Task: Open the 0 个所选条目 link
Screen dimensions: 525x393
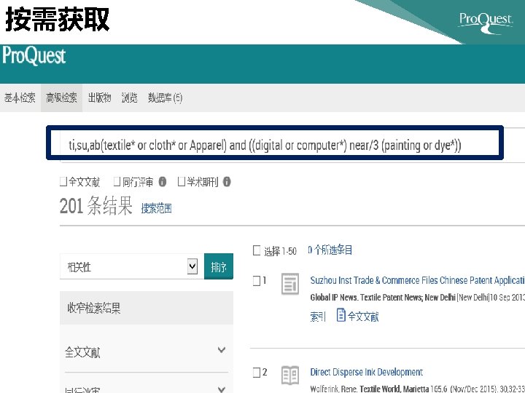Action: coord(330,250)
